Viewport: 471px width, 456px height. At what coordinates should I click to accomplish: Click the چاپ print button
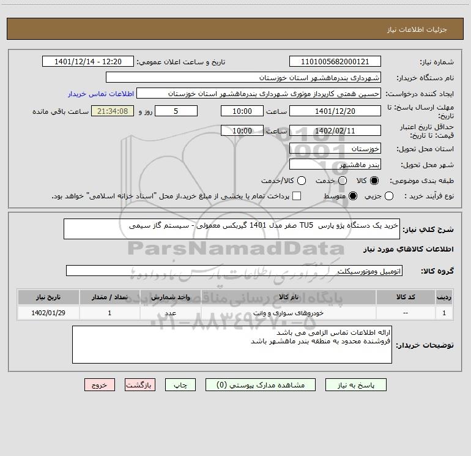click(180, 385)
